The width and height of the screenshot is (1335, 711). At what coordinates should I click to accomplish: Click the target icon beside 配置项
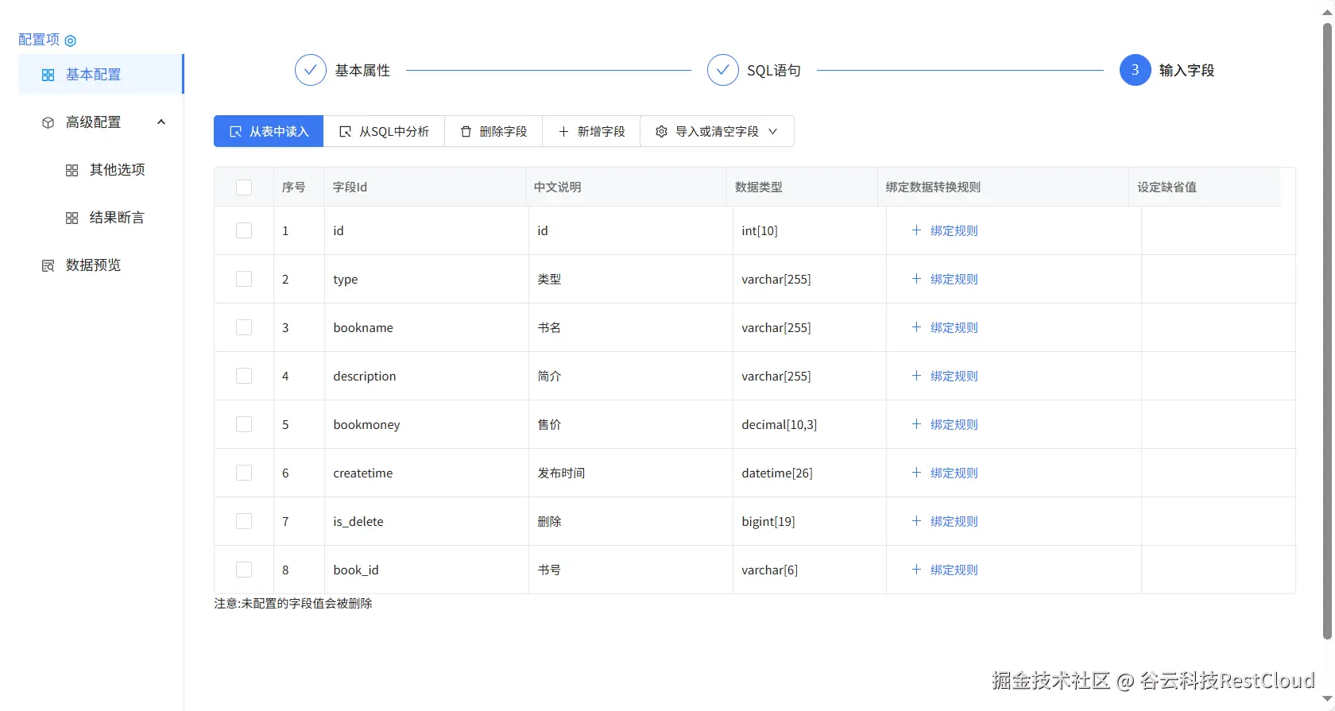click(70, 41)
